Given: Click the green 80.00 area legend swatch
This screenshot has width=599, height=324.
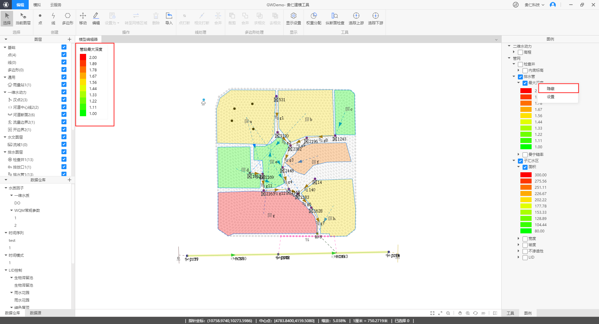Looking at the screenshot, I should click(526, 231).
